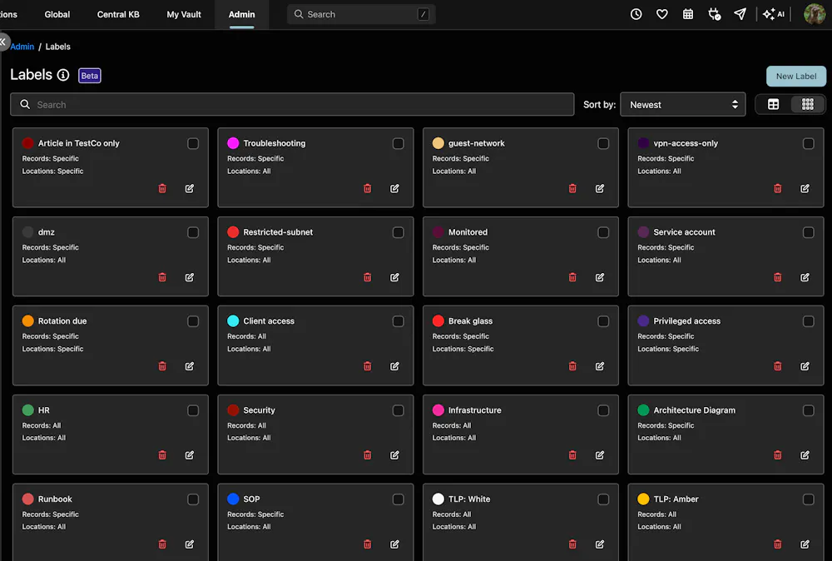
Task: Switch to grid view layout
Action: coord(807,105)
